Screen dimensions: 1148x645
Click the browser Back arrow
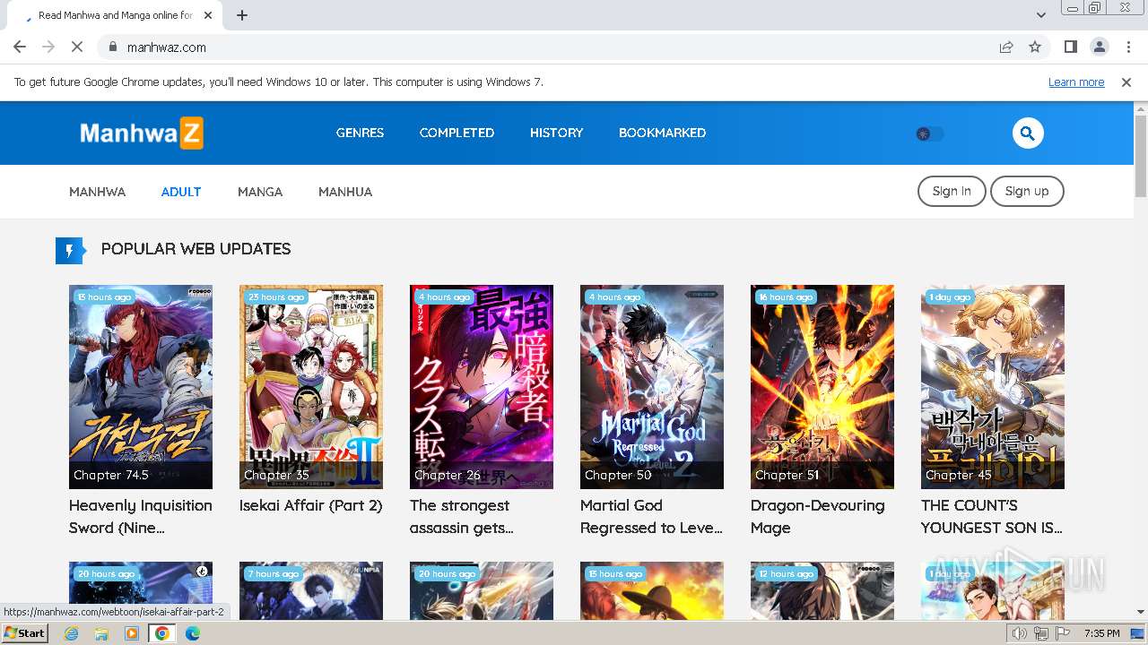tap(20, 47)
